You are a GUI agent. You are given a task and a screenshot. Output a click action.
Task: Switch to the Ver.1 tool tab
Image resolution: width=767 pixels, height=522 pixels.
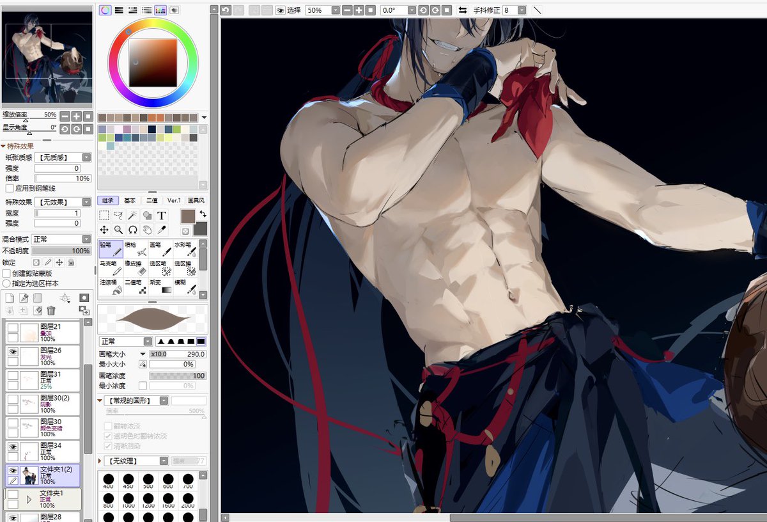(174, 200)
